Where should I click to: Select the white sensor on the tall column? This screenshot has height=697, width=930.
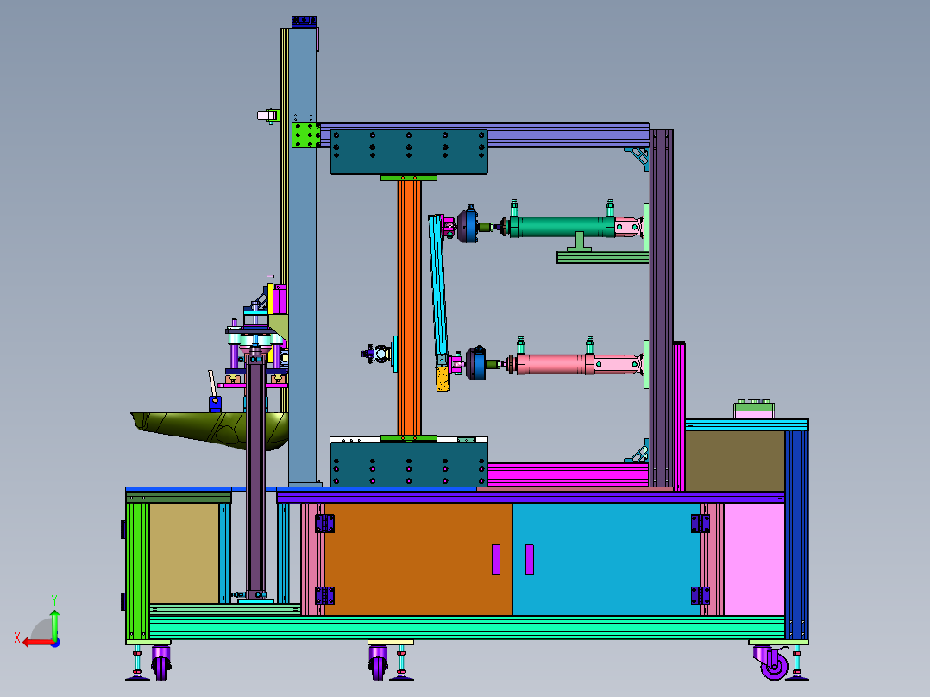pyautogui.click(x=268, y=116)
